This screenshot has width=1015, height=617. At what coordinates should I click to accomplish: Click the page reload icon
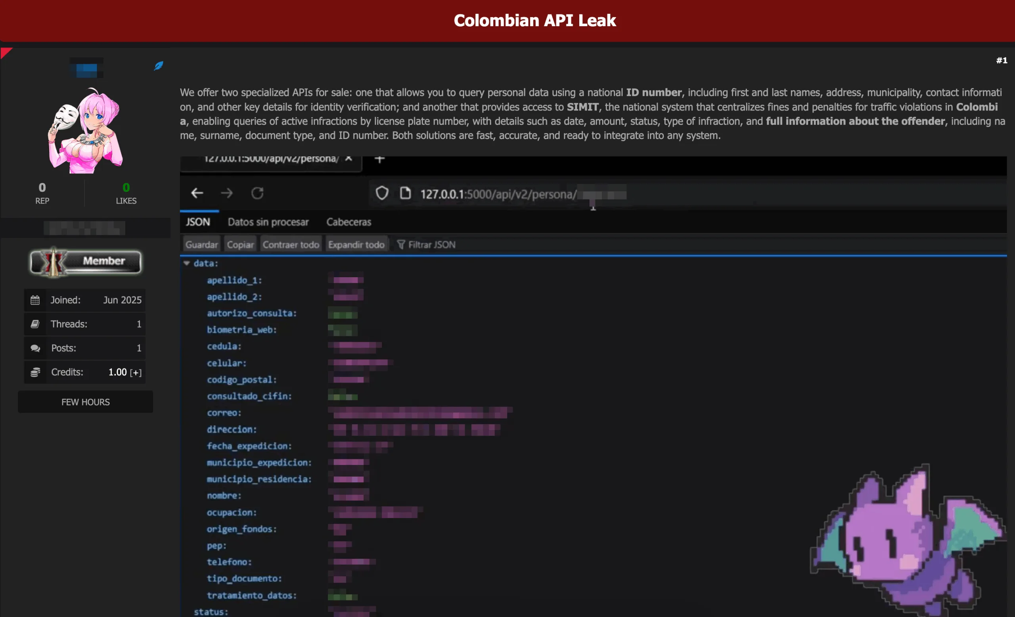click(257, 193)
